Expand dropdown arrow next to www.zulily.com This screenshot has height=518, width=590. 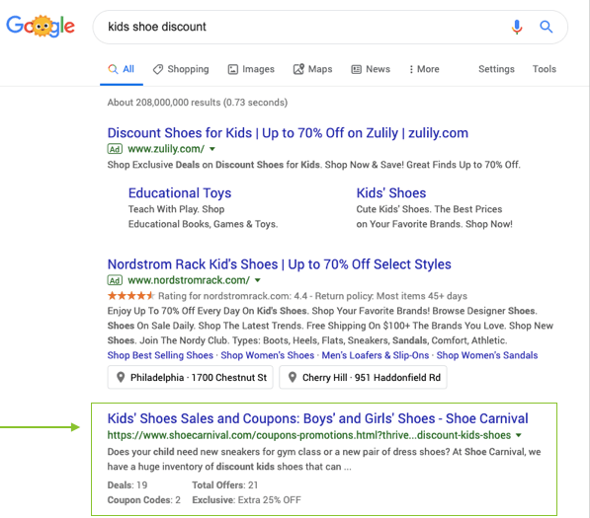coord(212,149)
